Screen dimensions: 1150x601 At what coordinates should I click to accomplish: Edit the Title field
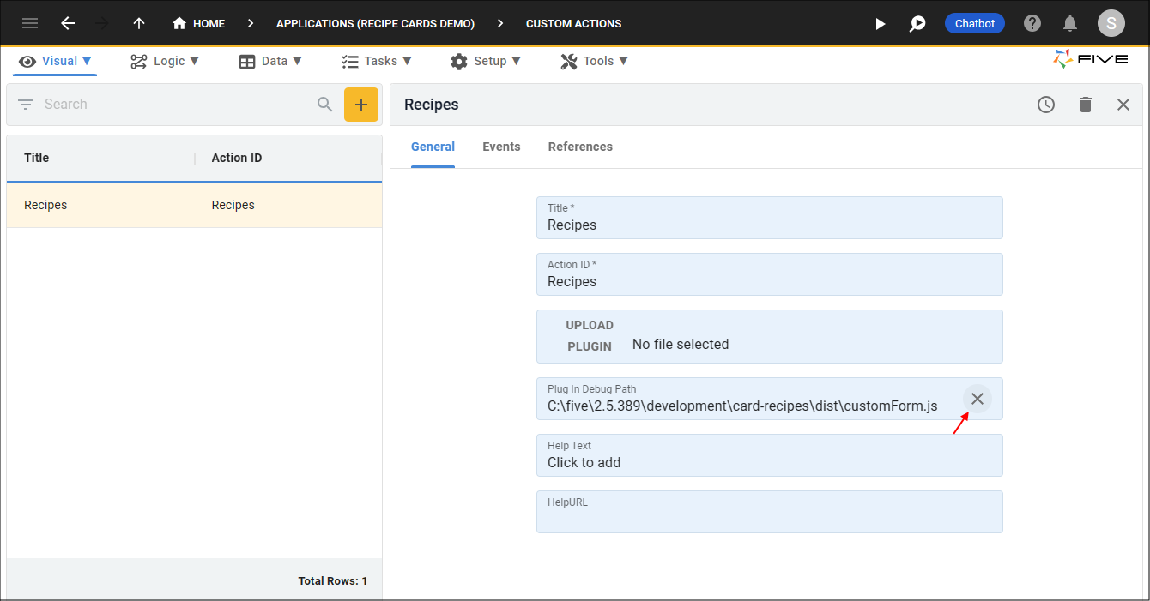coord(769,218)
